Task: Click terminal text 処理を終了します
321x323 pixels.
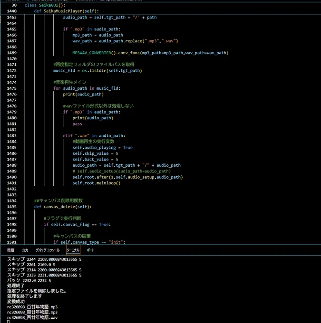Action: pyautogui.click(x=25, y=296)
